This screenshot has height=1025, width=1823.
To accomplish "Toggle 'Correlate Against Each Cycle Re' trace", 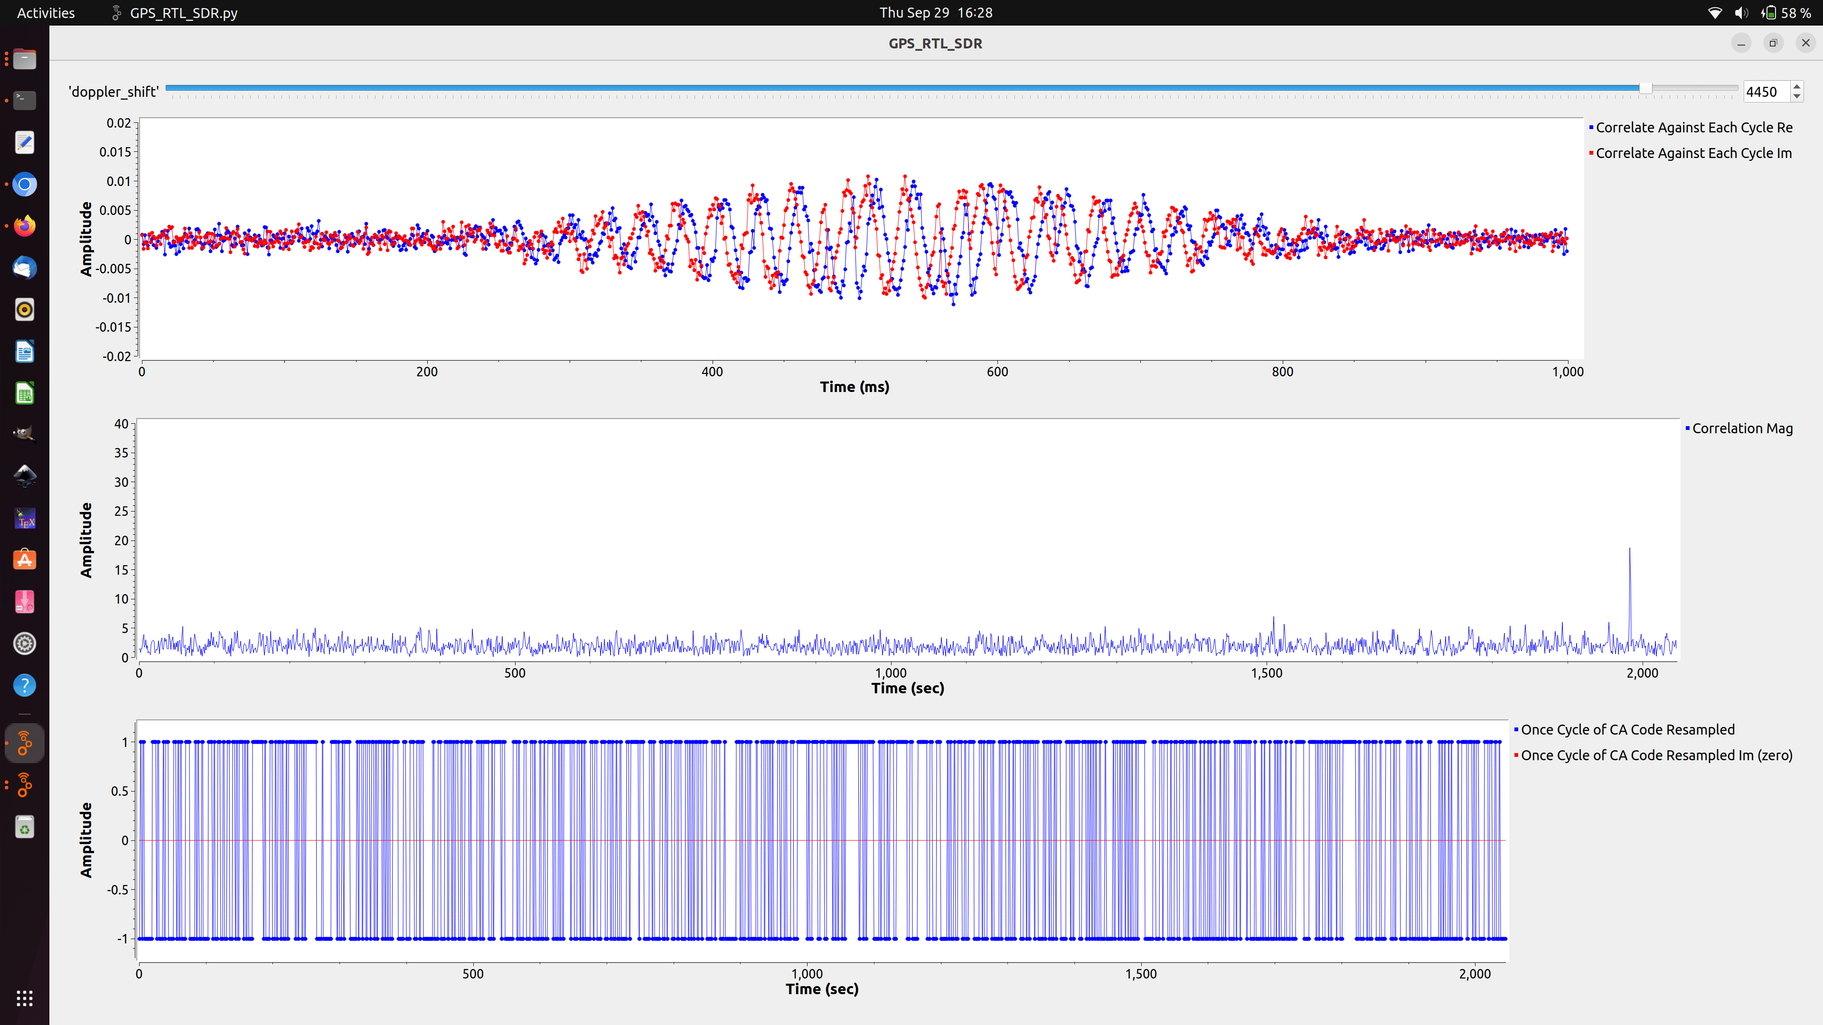I will pyautogui.click(x=1693, y=127).
